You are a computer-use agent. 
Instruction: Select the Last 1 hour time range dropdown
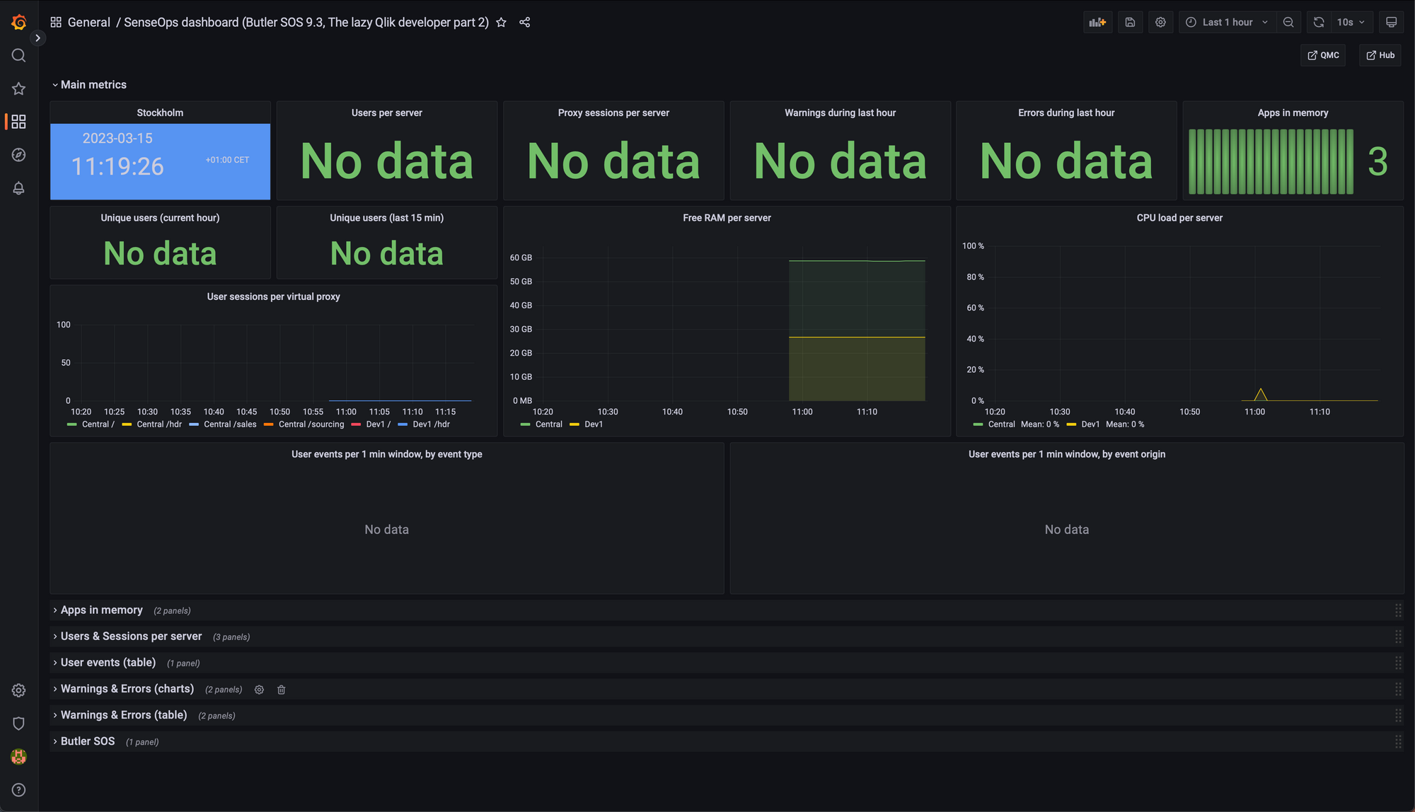(x=1227, y=21)
